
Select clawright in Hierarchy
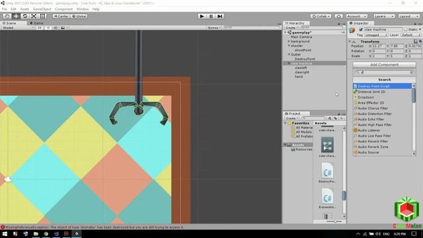click(x=302, y=72)
